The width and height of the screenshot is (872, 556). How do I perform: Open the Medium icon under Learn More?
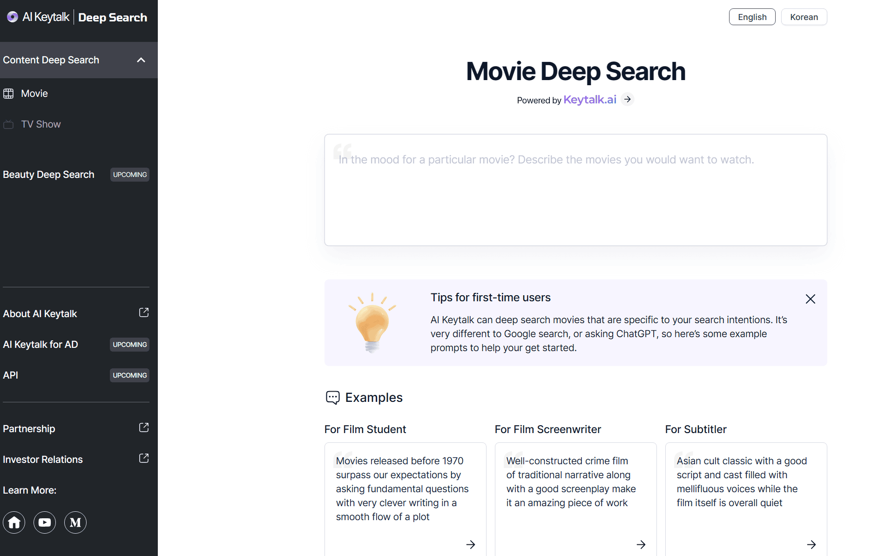point(75,522)
